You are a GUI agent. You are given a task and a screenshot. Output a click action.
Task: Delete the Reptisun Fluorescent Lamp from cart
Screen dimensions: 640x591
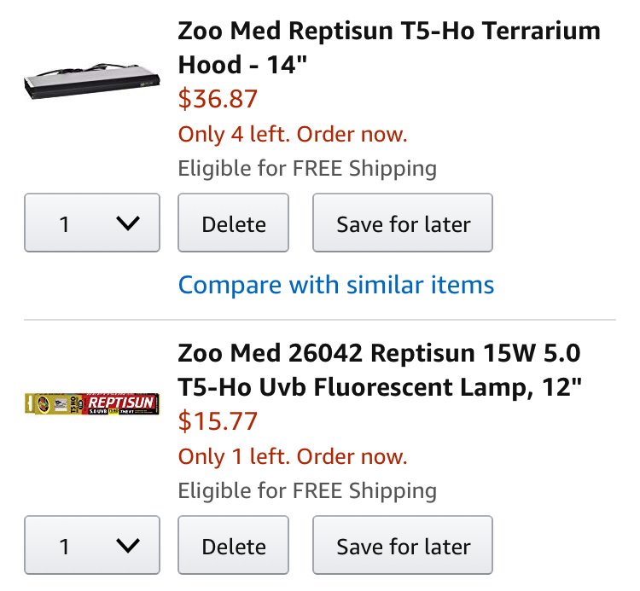[x=234, y=546]
